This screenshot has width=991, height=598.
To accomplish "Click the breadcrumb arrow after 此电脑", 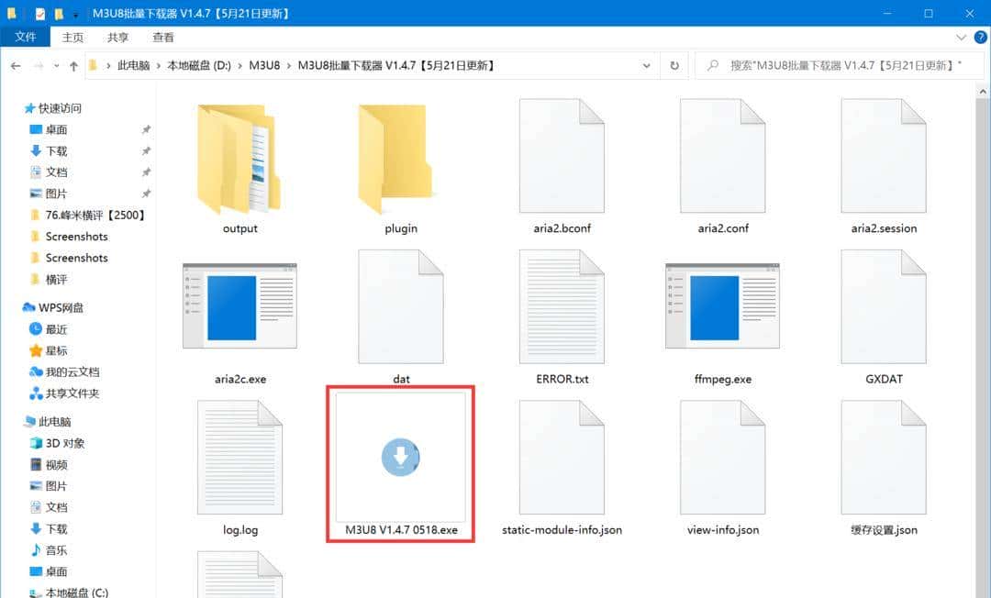I will pos(158,66).
